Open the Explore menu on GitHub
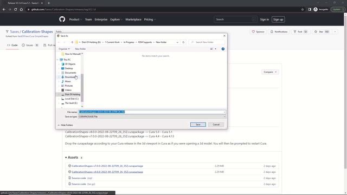Screen dimensions: 347x195 coord(116,19)
